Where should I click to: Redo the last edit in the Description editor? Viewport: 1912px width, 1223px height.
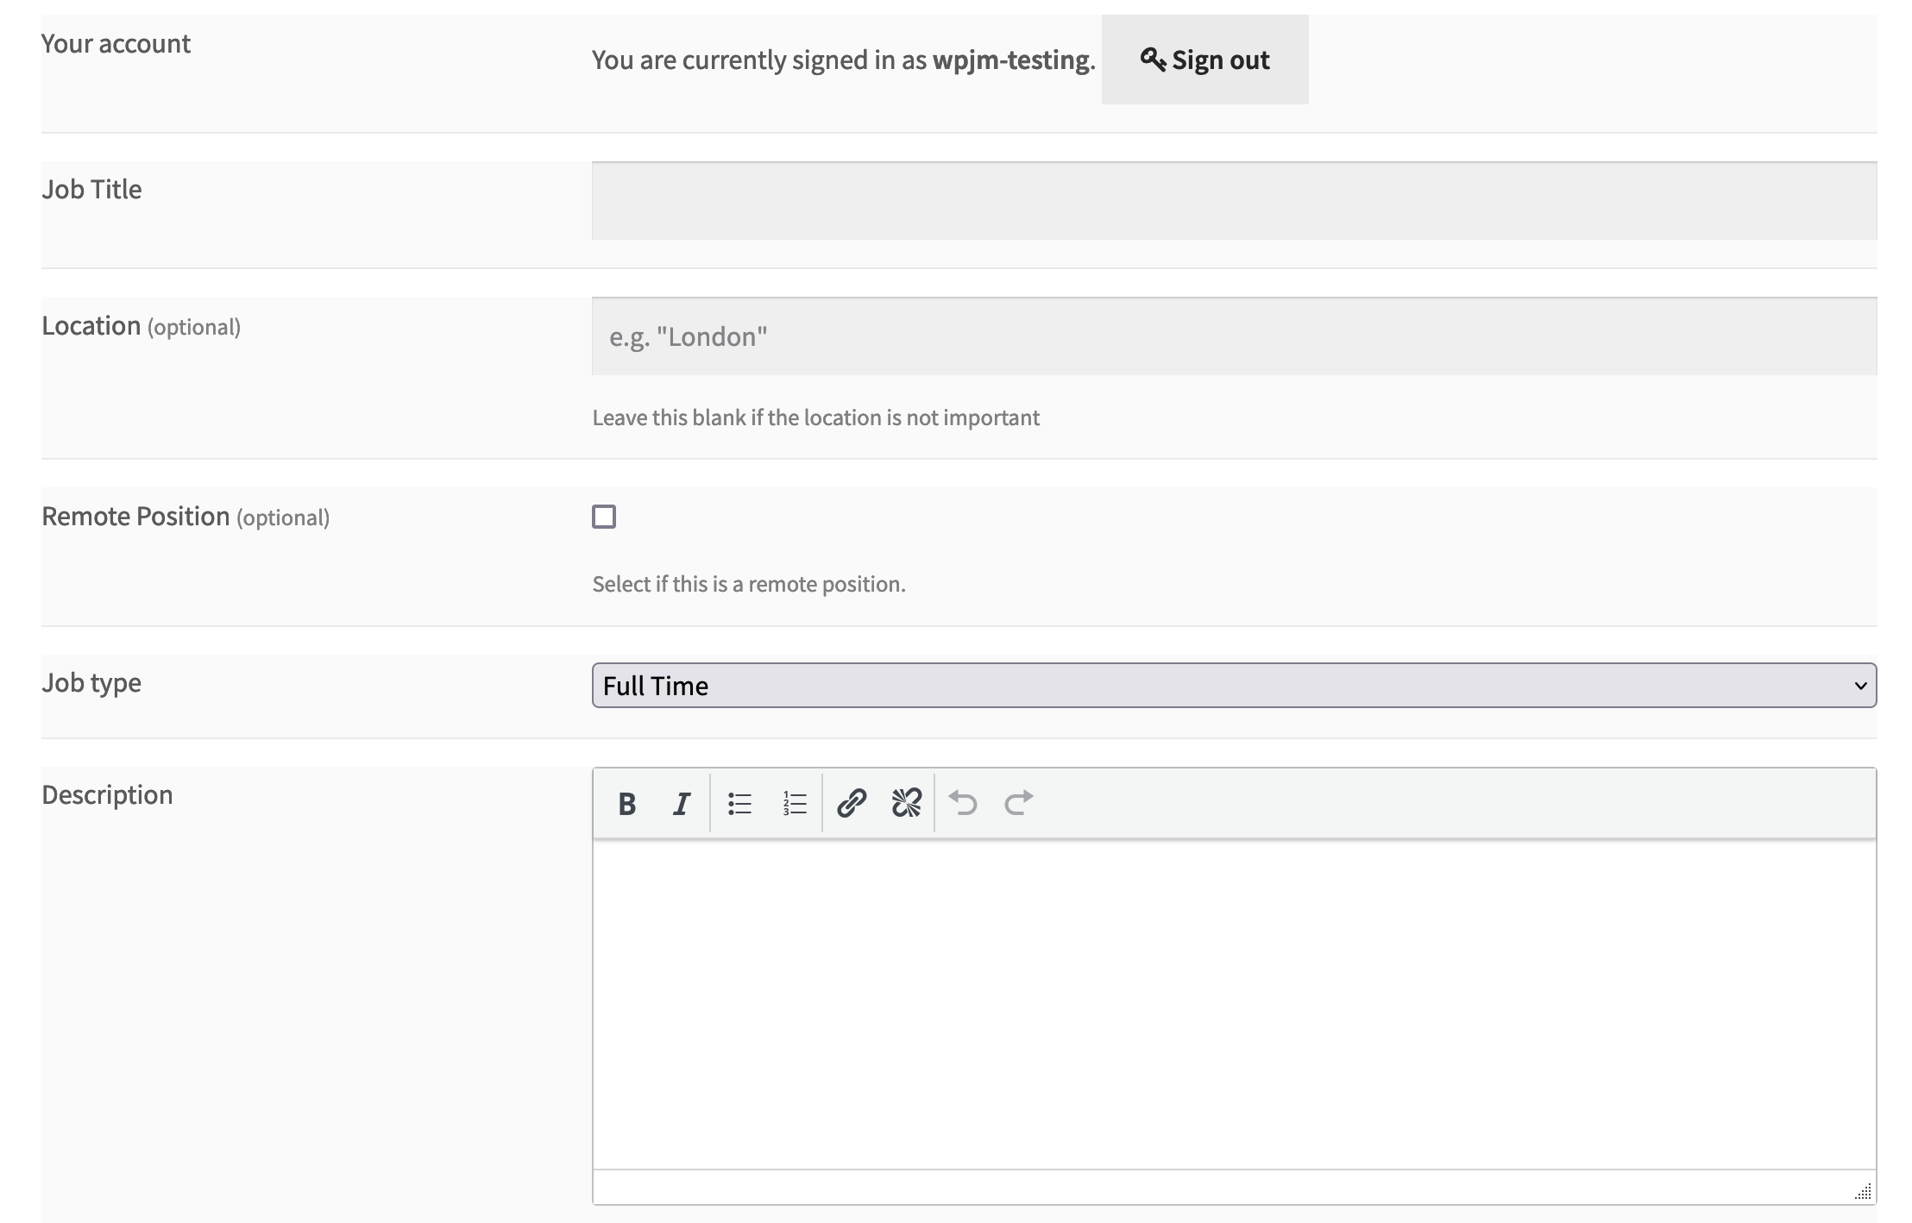pos(1018,804)
